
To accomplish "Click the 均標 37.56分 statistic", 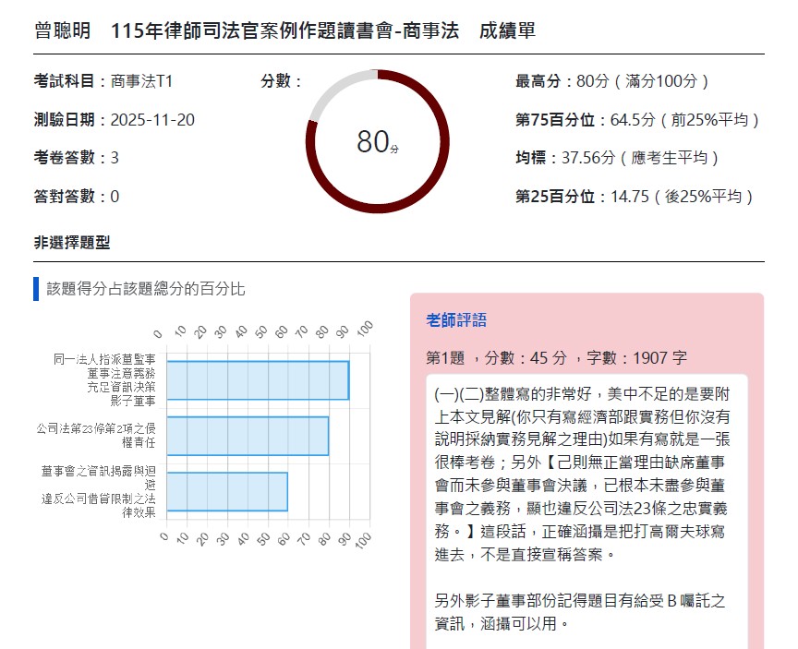I will tap(616, 158).
